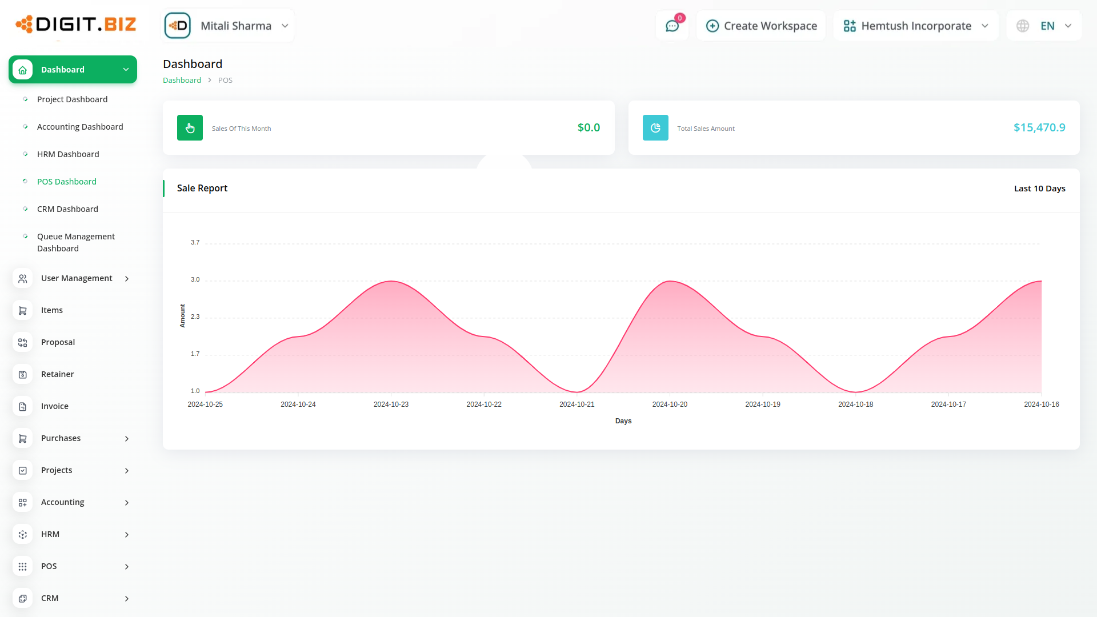Image resolution: width=1097 pixels, height=617 pixels.
Task: Click the green Sales Of This Month icon
Action: pyautogui.click(x=190, y=128)
